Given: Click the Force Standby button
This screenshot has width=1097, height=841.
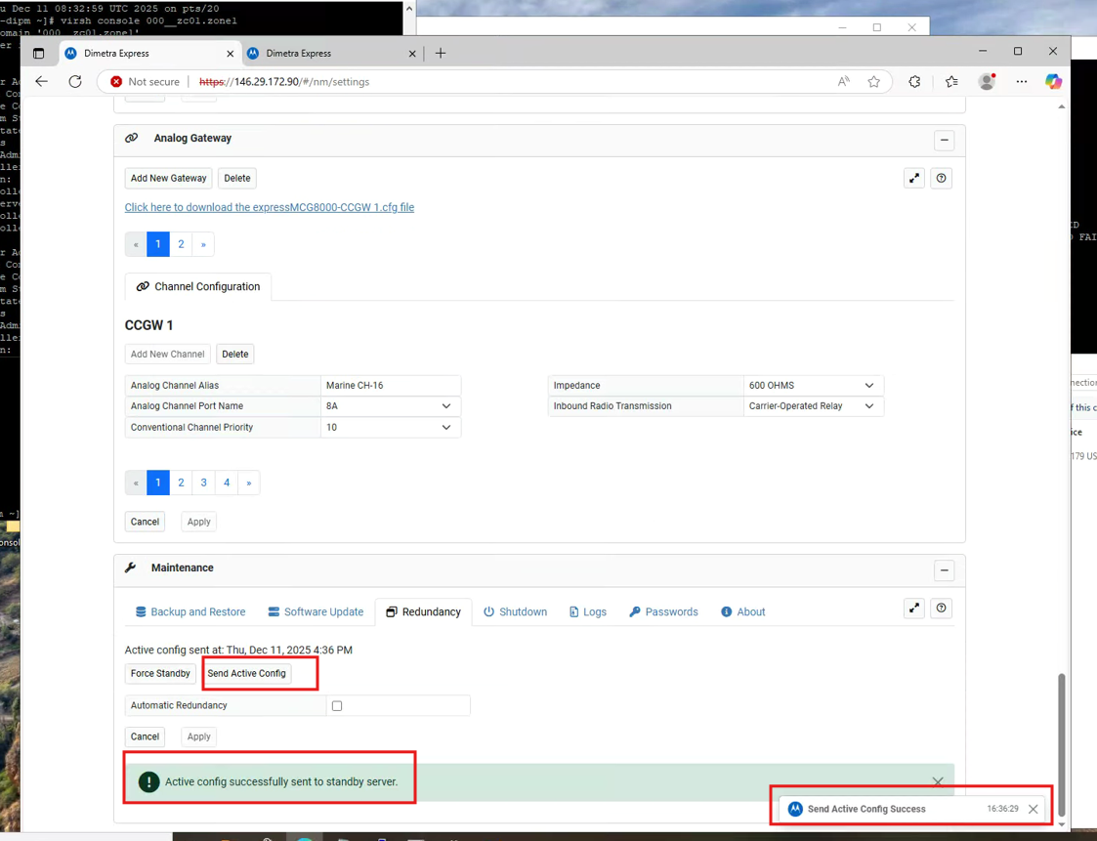Looking at the screenshot, I should 160,674.
